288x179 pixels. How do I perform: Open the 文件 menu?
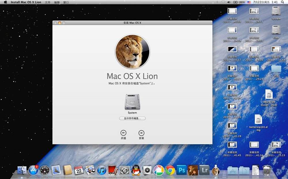pos(48,2)
